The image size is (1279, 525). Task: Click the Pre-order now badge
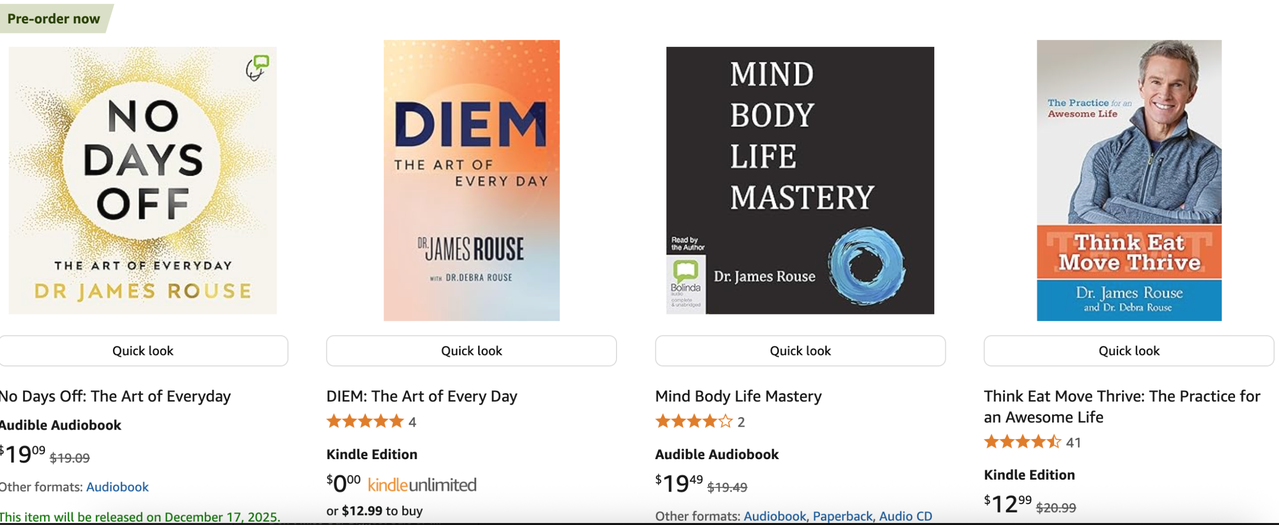54,18
